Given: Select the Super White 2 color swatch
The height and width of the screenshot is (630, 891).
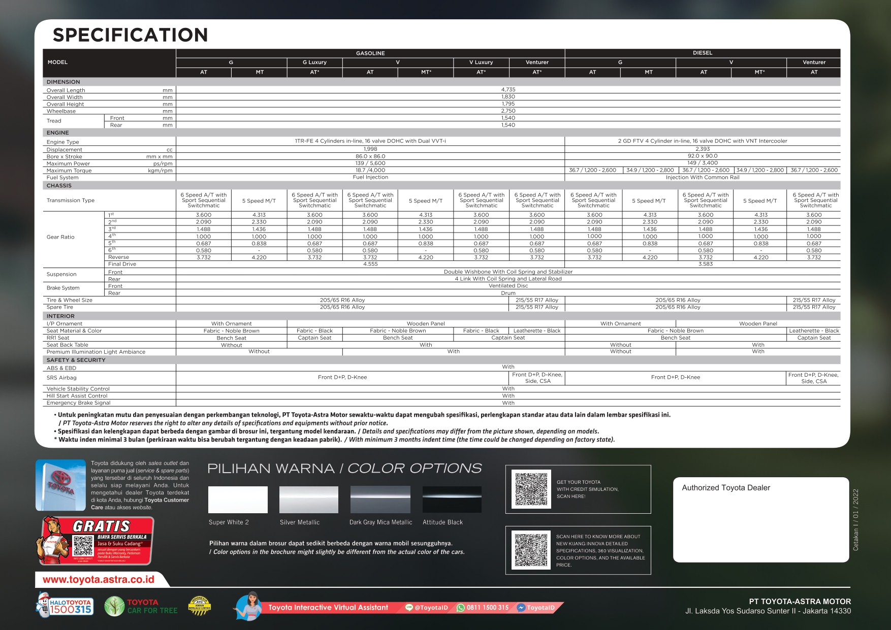Looking at the screenshot, I should (x=238, y=500).
